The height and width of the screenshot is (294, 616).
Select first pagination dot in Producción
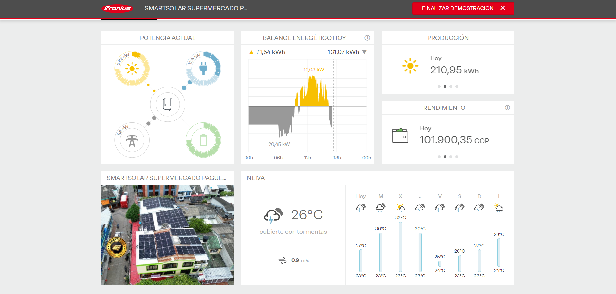[x=439, y=87]
